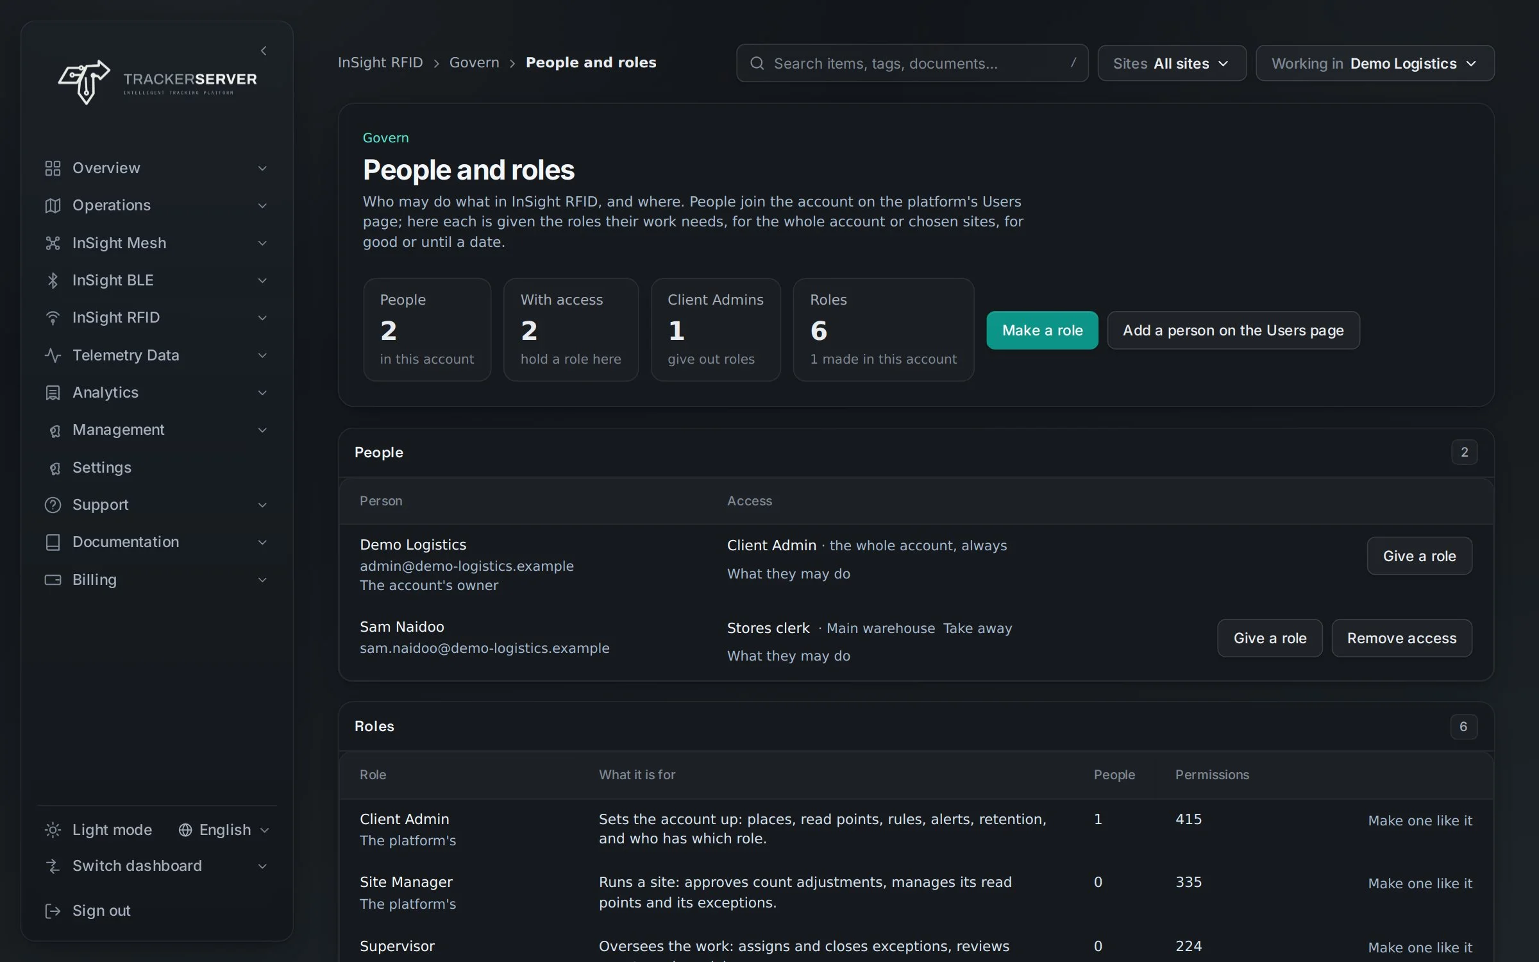This screenshot has height=962, width=1539.
Task: Click the Roles count badge 6
Action: click(x=1463, y=727)
